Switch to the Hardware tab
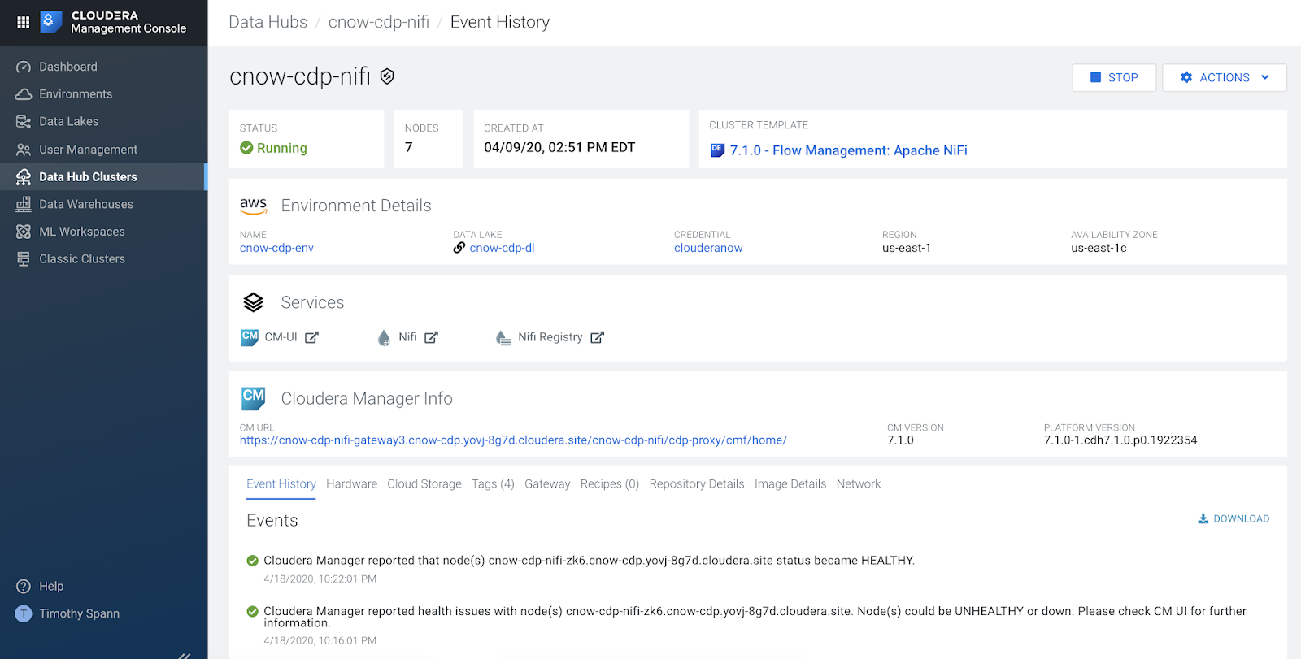 [x=351, y=483]
